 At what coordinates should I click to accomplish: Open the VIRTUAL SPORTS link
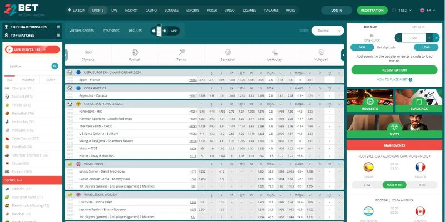coord(81,31)
